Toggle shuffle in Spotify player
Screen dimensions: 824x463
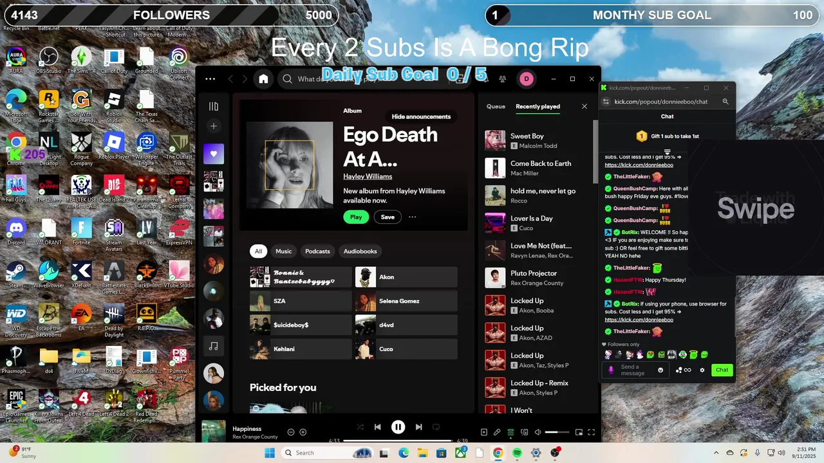pos(360,427)
